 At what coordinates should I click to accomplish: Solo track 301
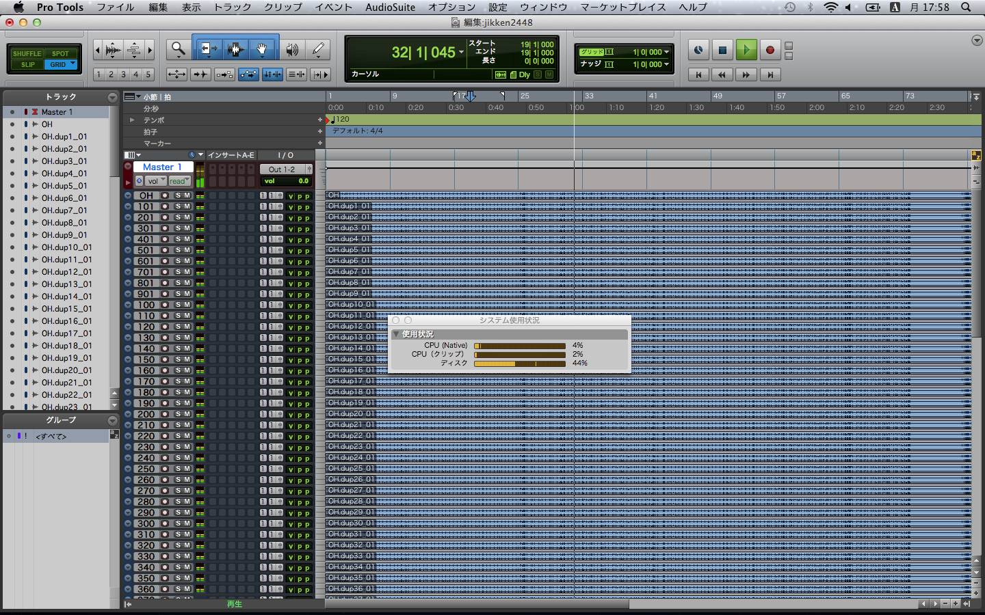(x=178, y=228)
